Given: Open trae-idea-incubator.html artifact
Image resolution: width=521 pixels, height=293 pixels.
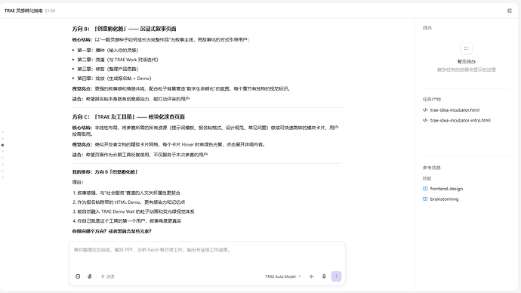Looking at the screenshot, I should click(455, 110).
